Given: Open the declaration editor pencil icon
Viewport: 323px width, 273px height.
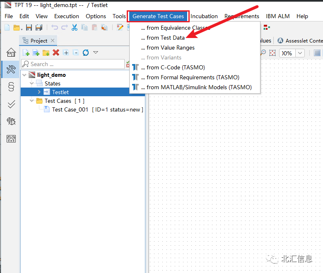Looking at the screenshot, I should pyautogui.click(x=120, y=27).
